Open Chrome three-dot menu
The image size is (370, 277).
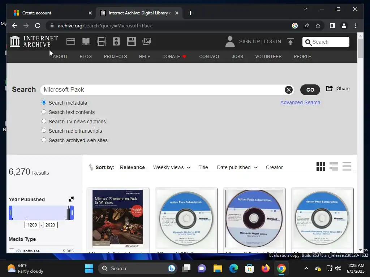point(356,26)
